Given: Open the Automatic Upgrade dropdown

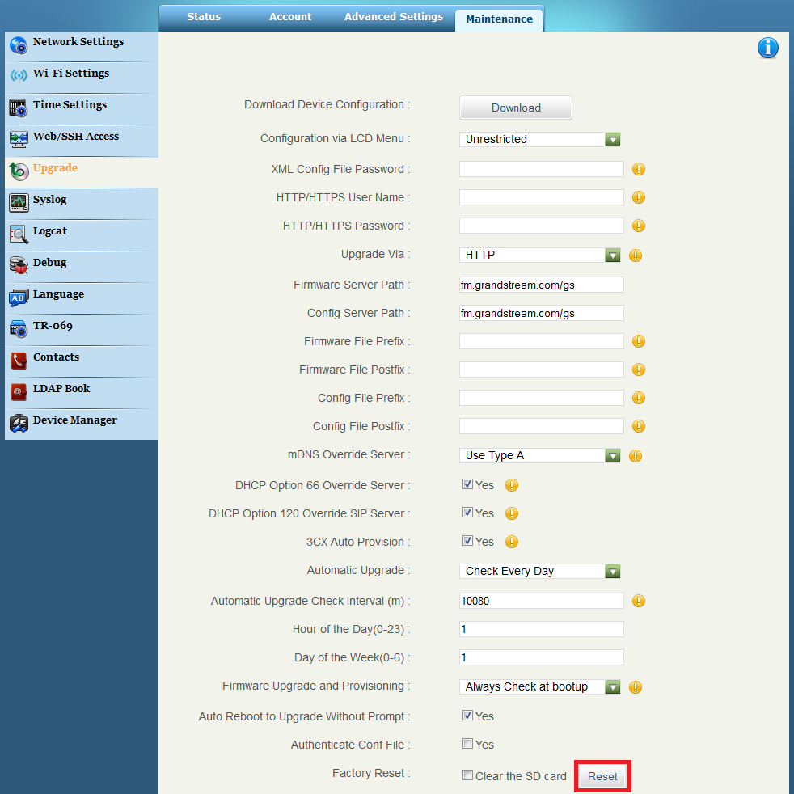Looking at the screenshot, I should pyautogui.click(x=539, y=571).
